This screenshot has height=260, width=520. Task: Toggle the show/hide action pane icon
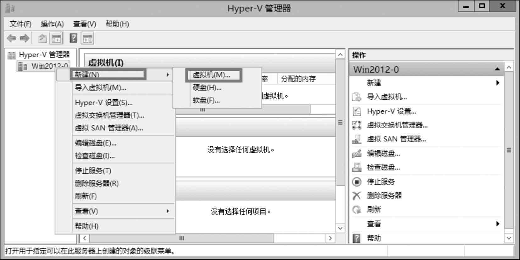87,39
